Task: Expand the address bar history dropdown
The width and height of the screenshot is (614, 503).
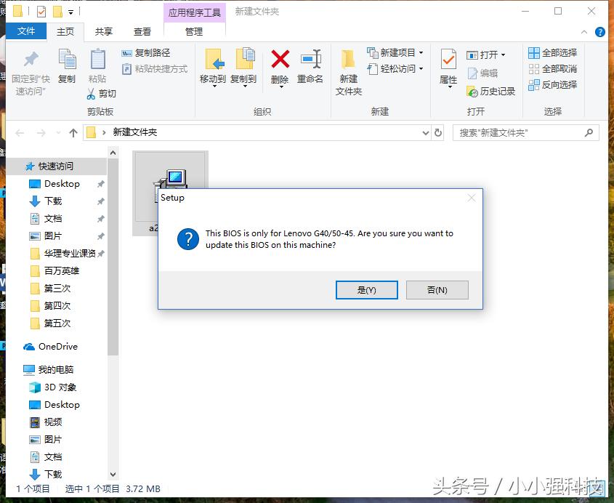Action: click(x=426, y=133)
